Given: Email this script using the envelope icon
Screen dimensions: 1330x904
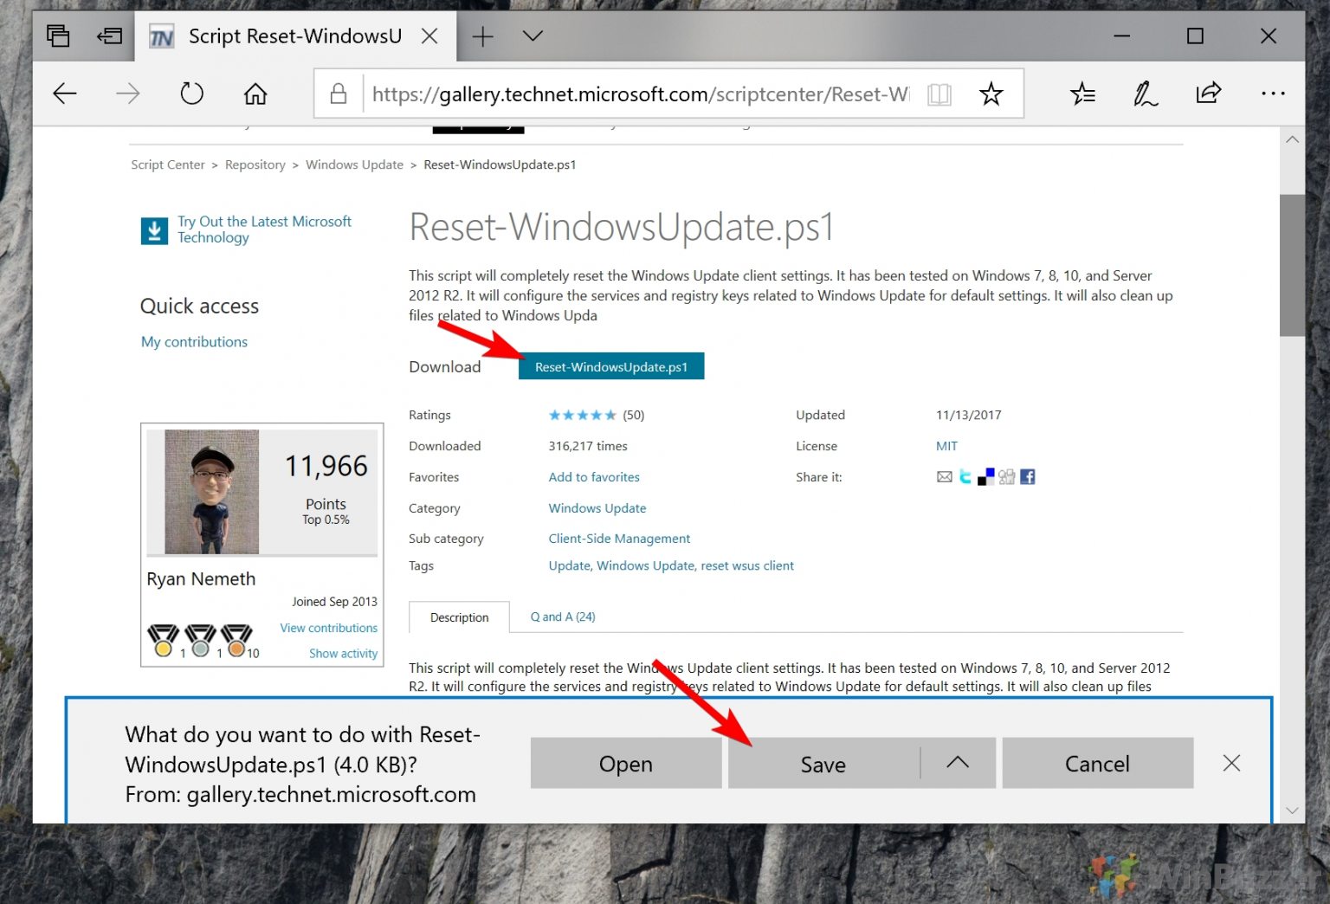Looking at the screenshot, I should tap(944, 476).
